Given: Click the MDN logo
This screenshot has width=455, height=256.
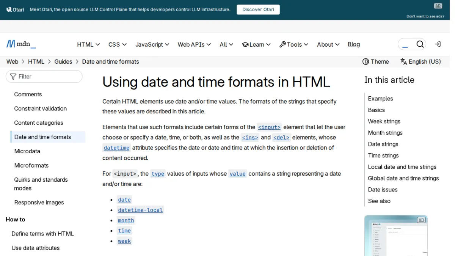Looking at the screenshot, I should 21,44.
